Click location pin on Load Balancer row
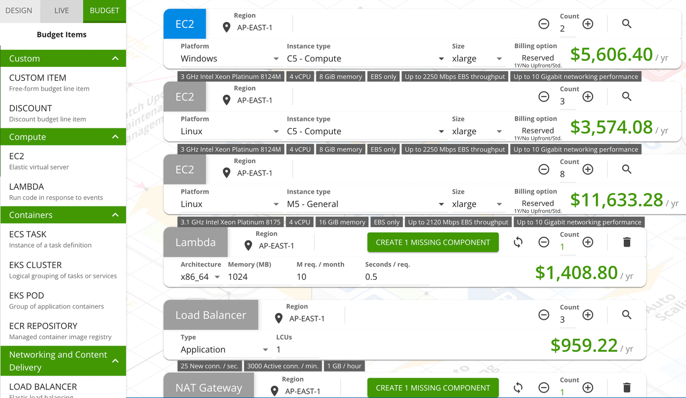The image size is (686, 398). point(278,318)
